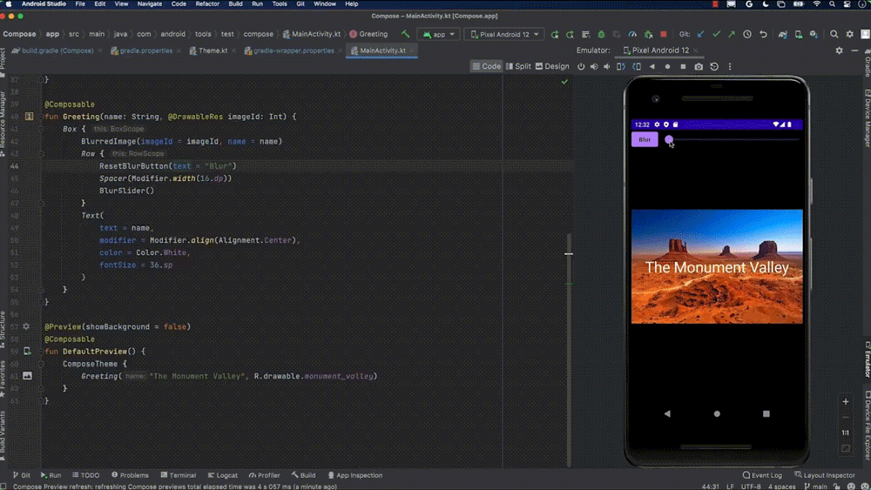Switch editor to Split view
The height and width of the screenshot is (490, 871).
point(518,66)
